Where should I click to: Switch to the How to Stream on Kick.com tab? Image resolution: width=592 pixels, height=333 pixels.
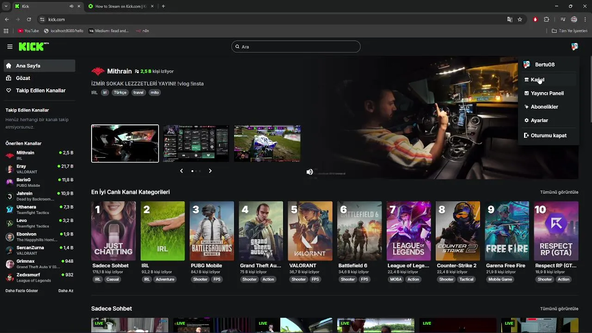pyautogui.click(x=121, y=6)
